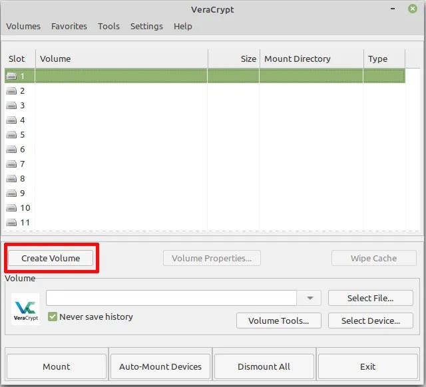Select the drive icon for slot 10

click(11, 208)
